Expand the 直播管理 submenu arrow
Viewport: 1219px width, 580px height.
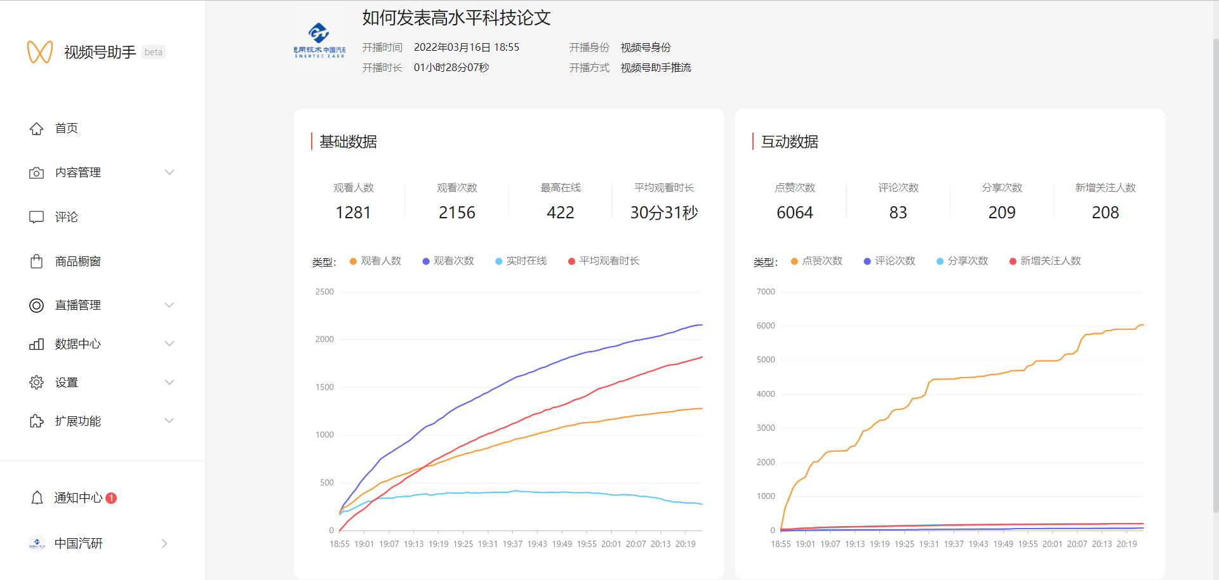coord(170,305)
